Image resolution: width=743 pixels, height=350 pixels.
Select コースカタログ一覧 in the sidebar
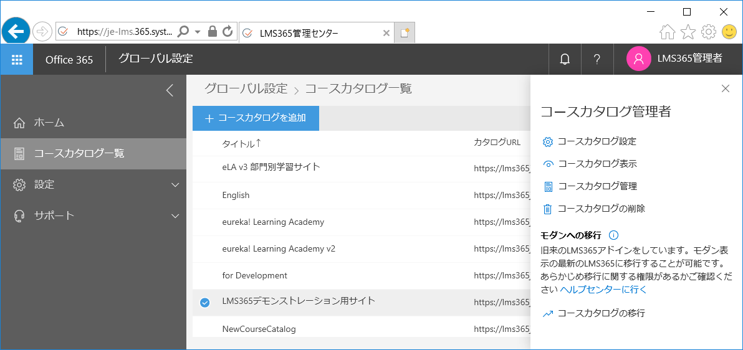[79, 153]
